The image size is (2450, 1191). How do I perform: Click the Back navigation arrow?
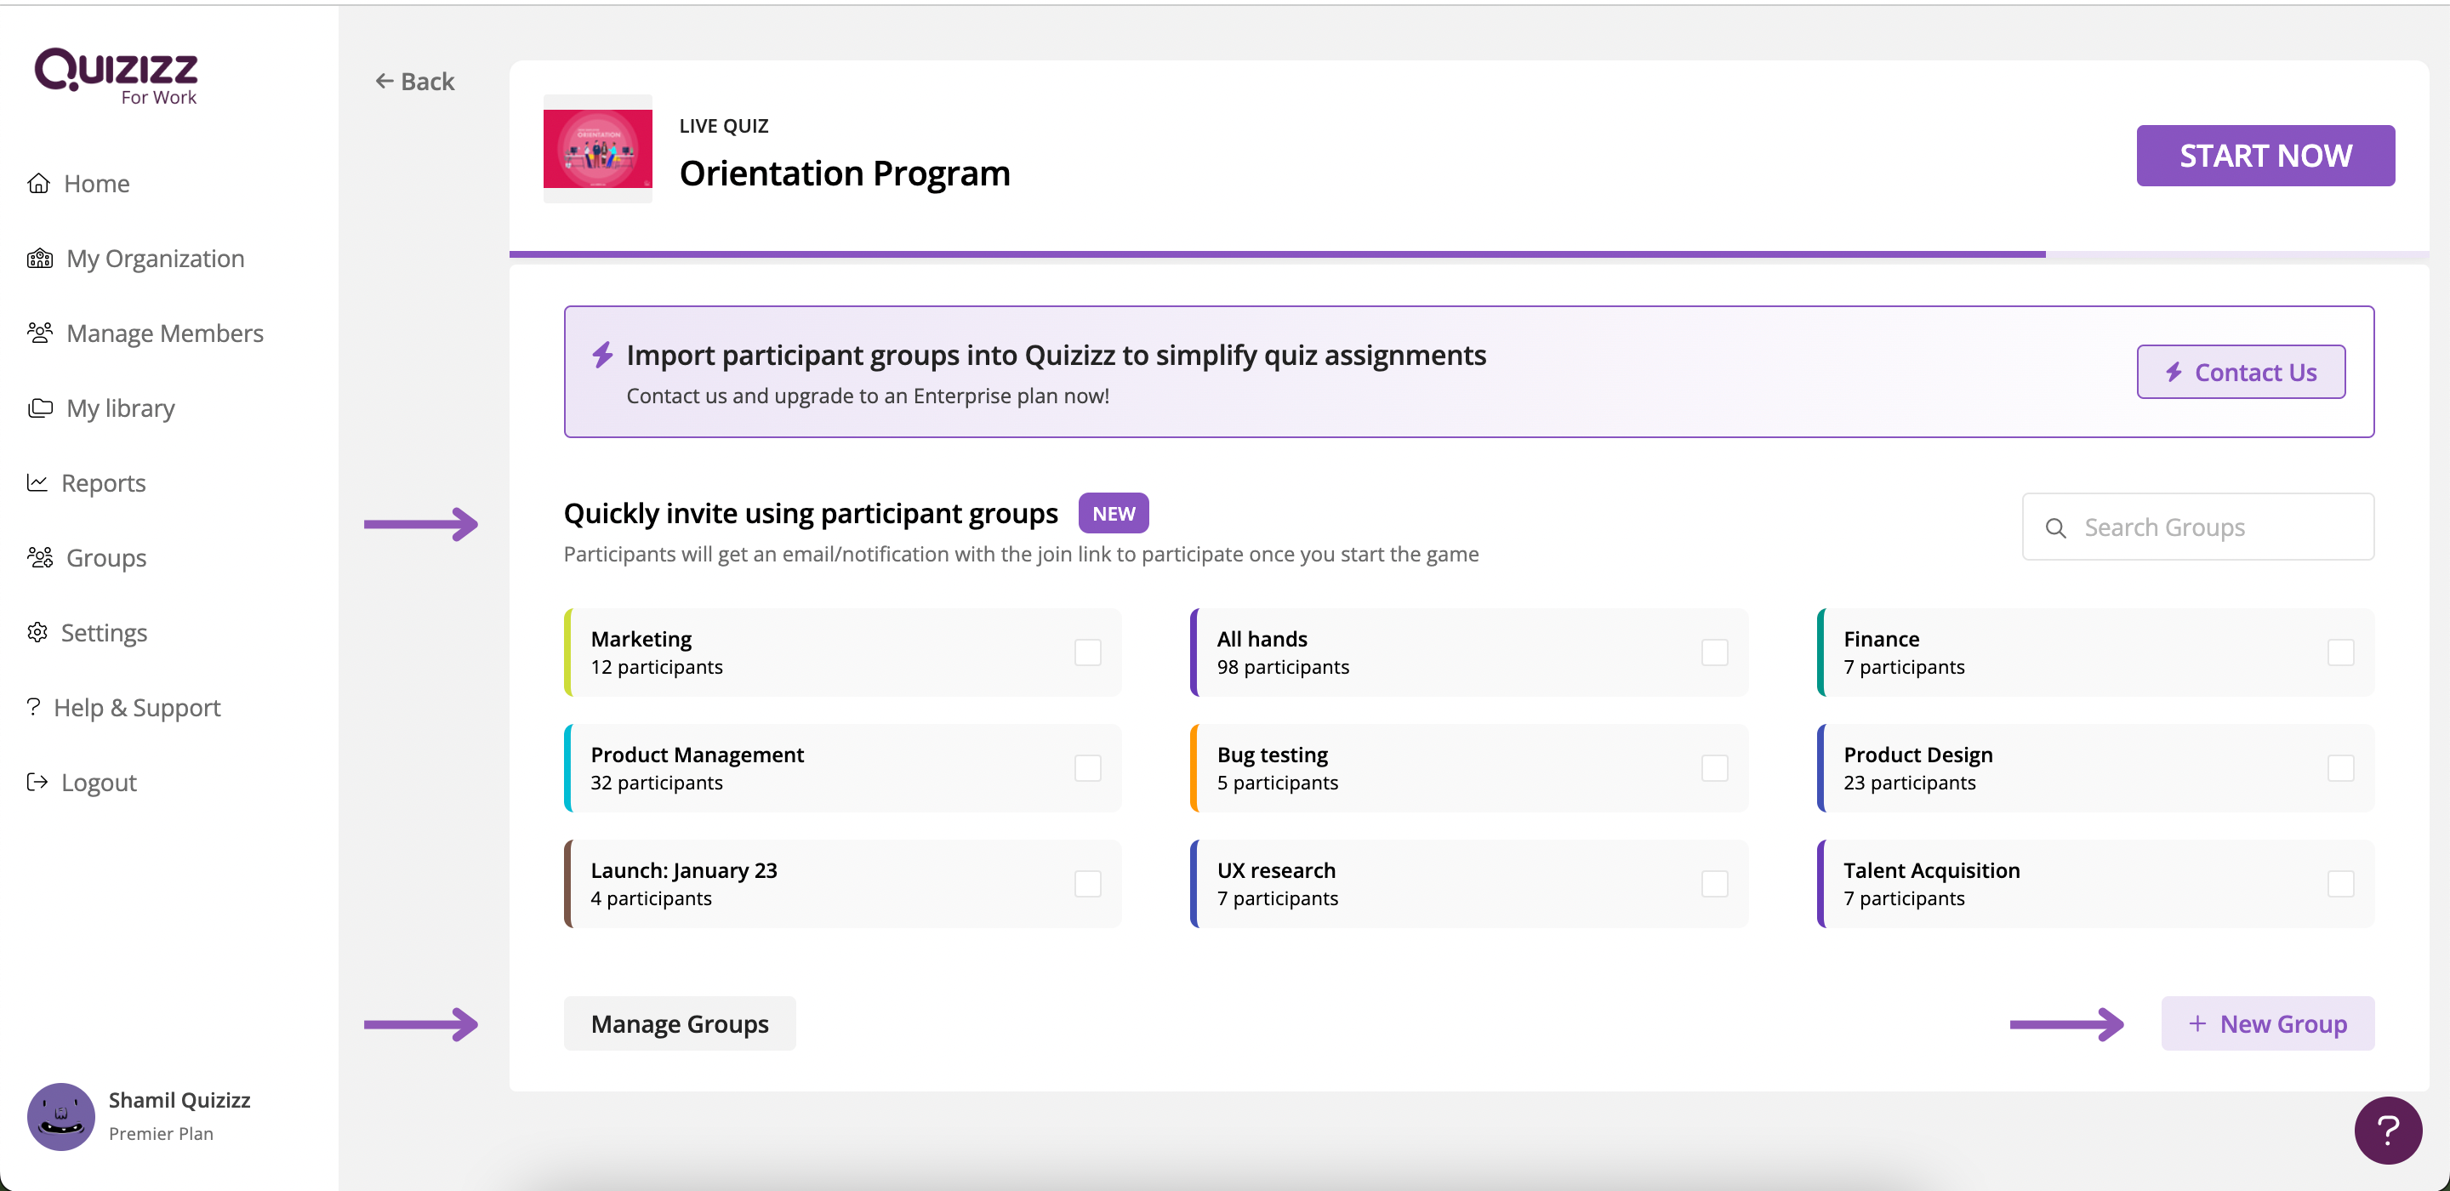coord(388,78)
